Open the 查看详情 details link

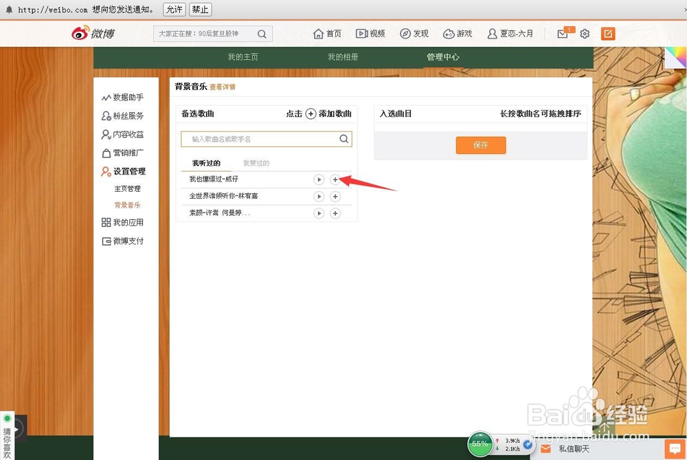[x=222, y=87]
